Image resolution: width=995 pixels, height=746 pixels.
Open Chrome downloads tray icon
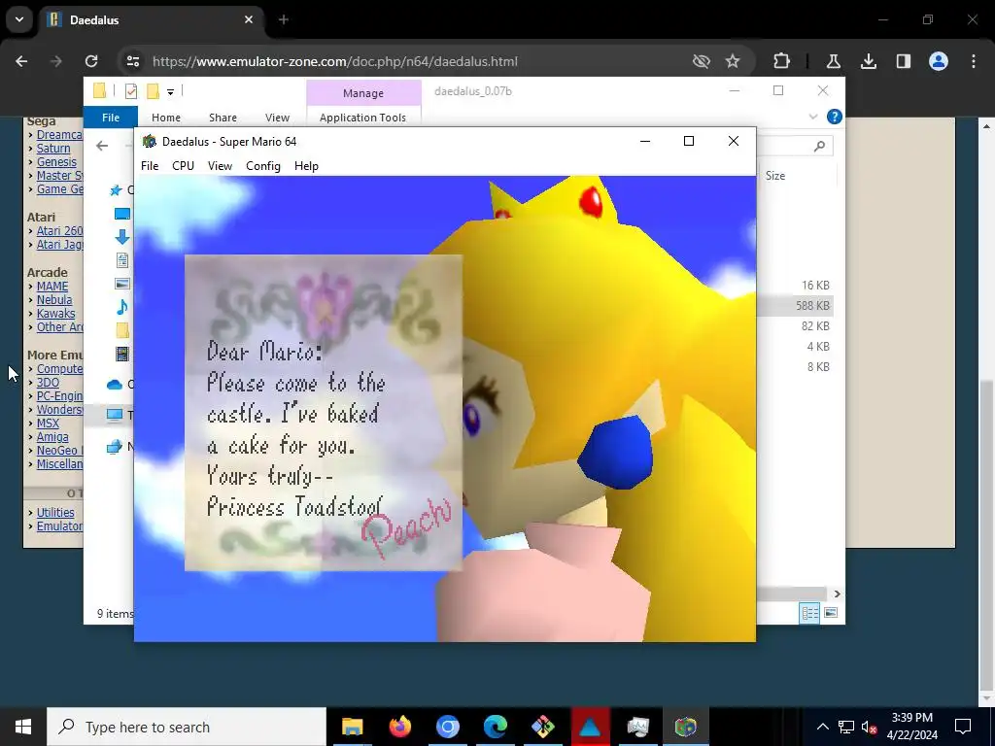coord(869,61)
